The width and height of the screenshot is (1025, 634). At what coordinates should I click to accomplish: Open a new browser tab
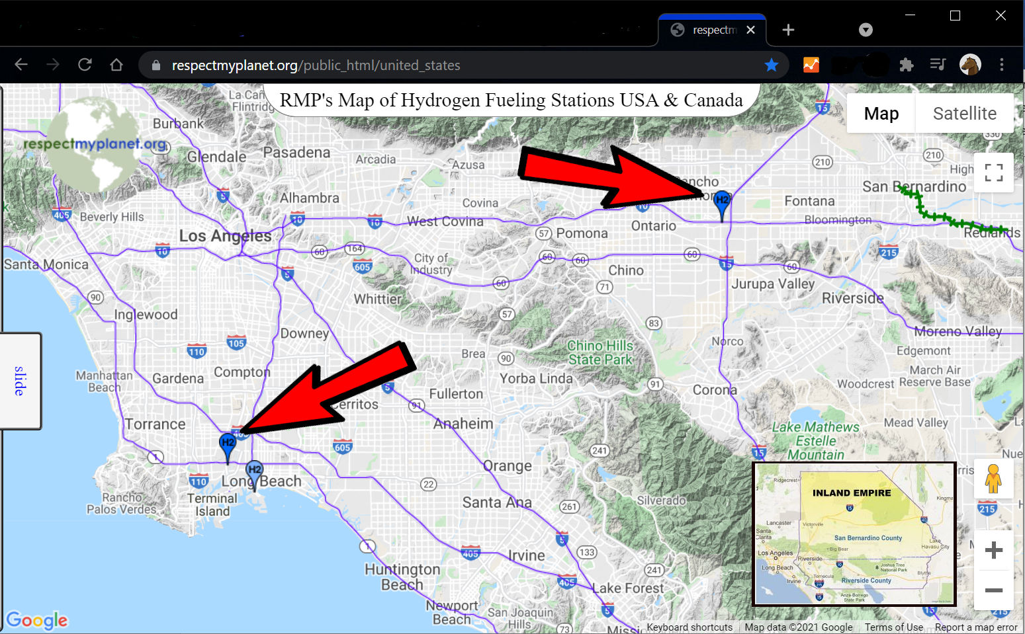click(788, 30)
